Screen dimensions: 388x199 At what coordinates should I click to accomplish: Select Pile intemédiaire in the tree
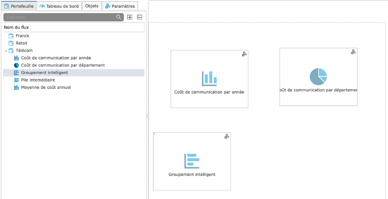38,80
